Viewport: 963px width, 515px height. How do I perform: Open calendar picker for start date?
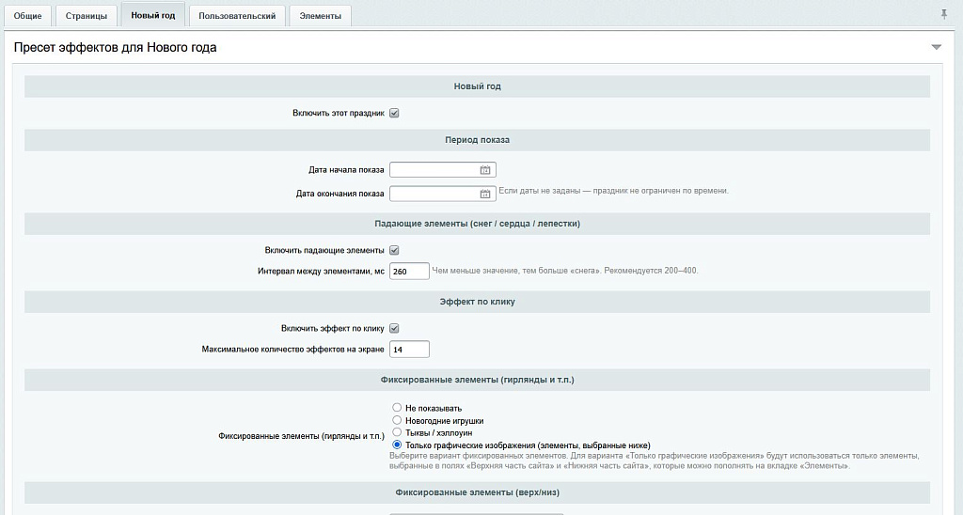point(485,170)
